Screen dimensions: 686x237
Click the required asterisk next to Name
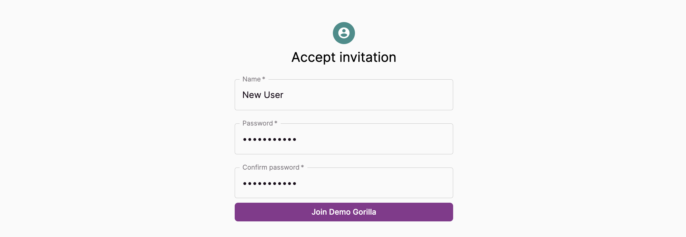click(x=263, y=78)
